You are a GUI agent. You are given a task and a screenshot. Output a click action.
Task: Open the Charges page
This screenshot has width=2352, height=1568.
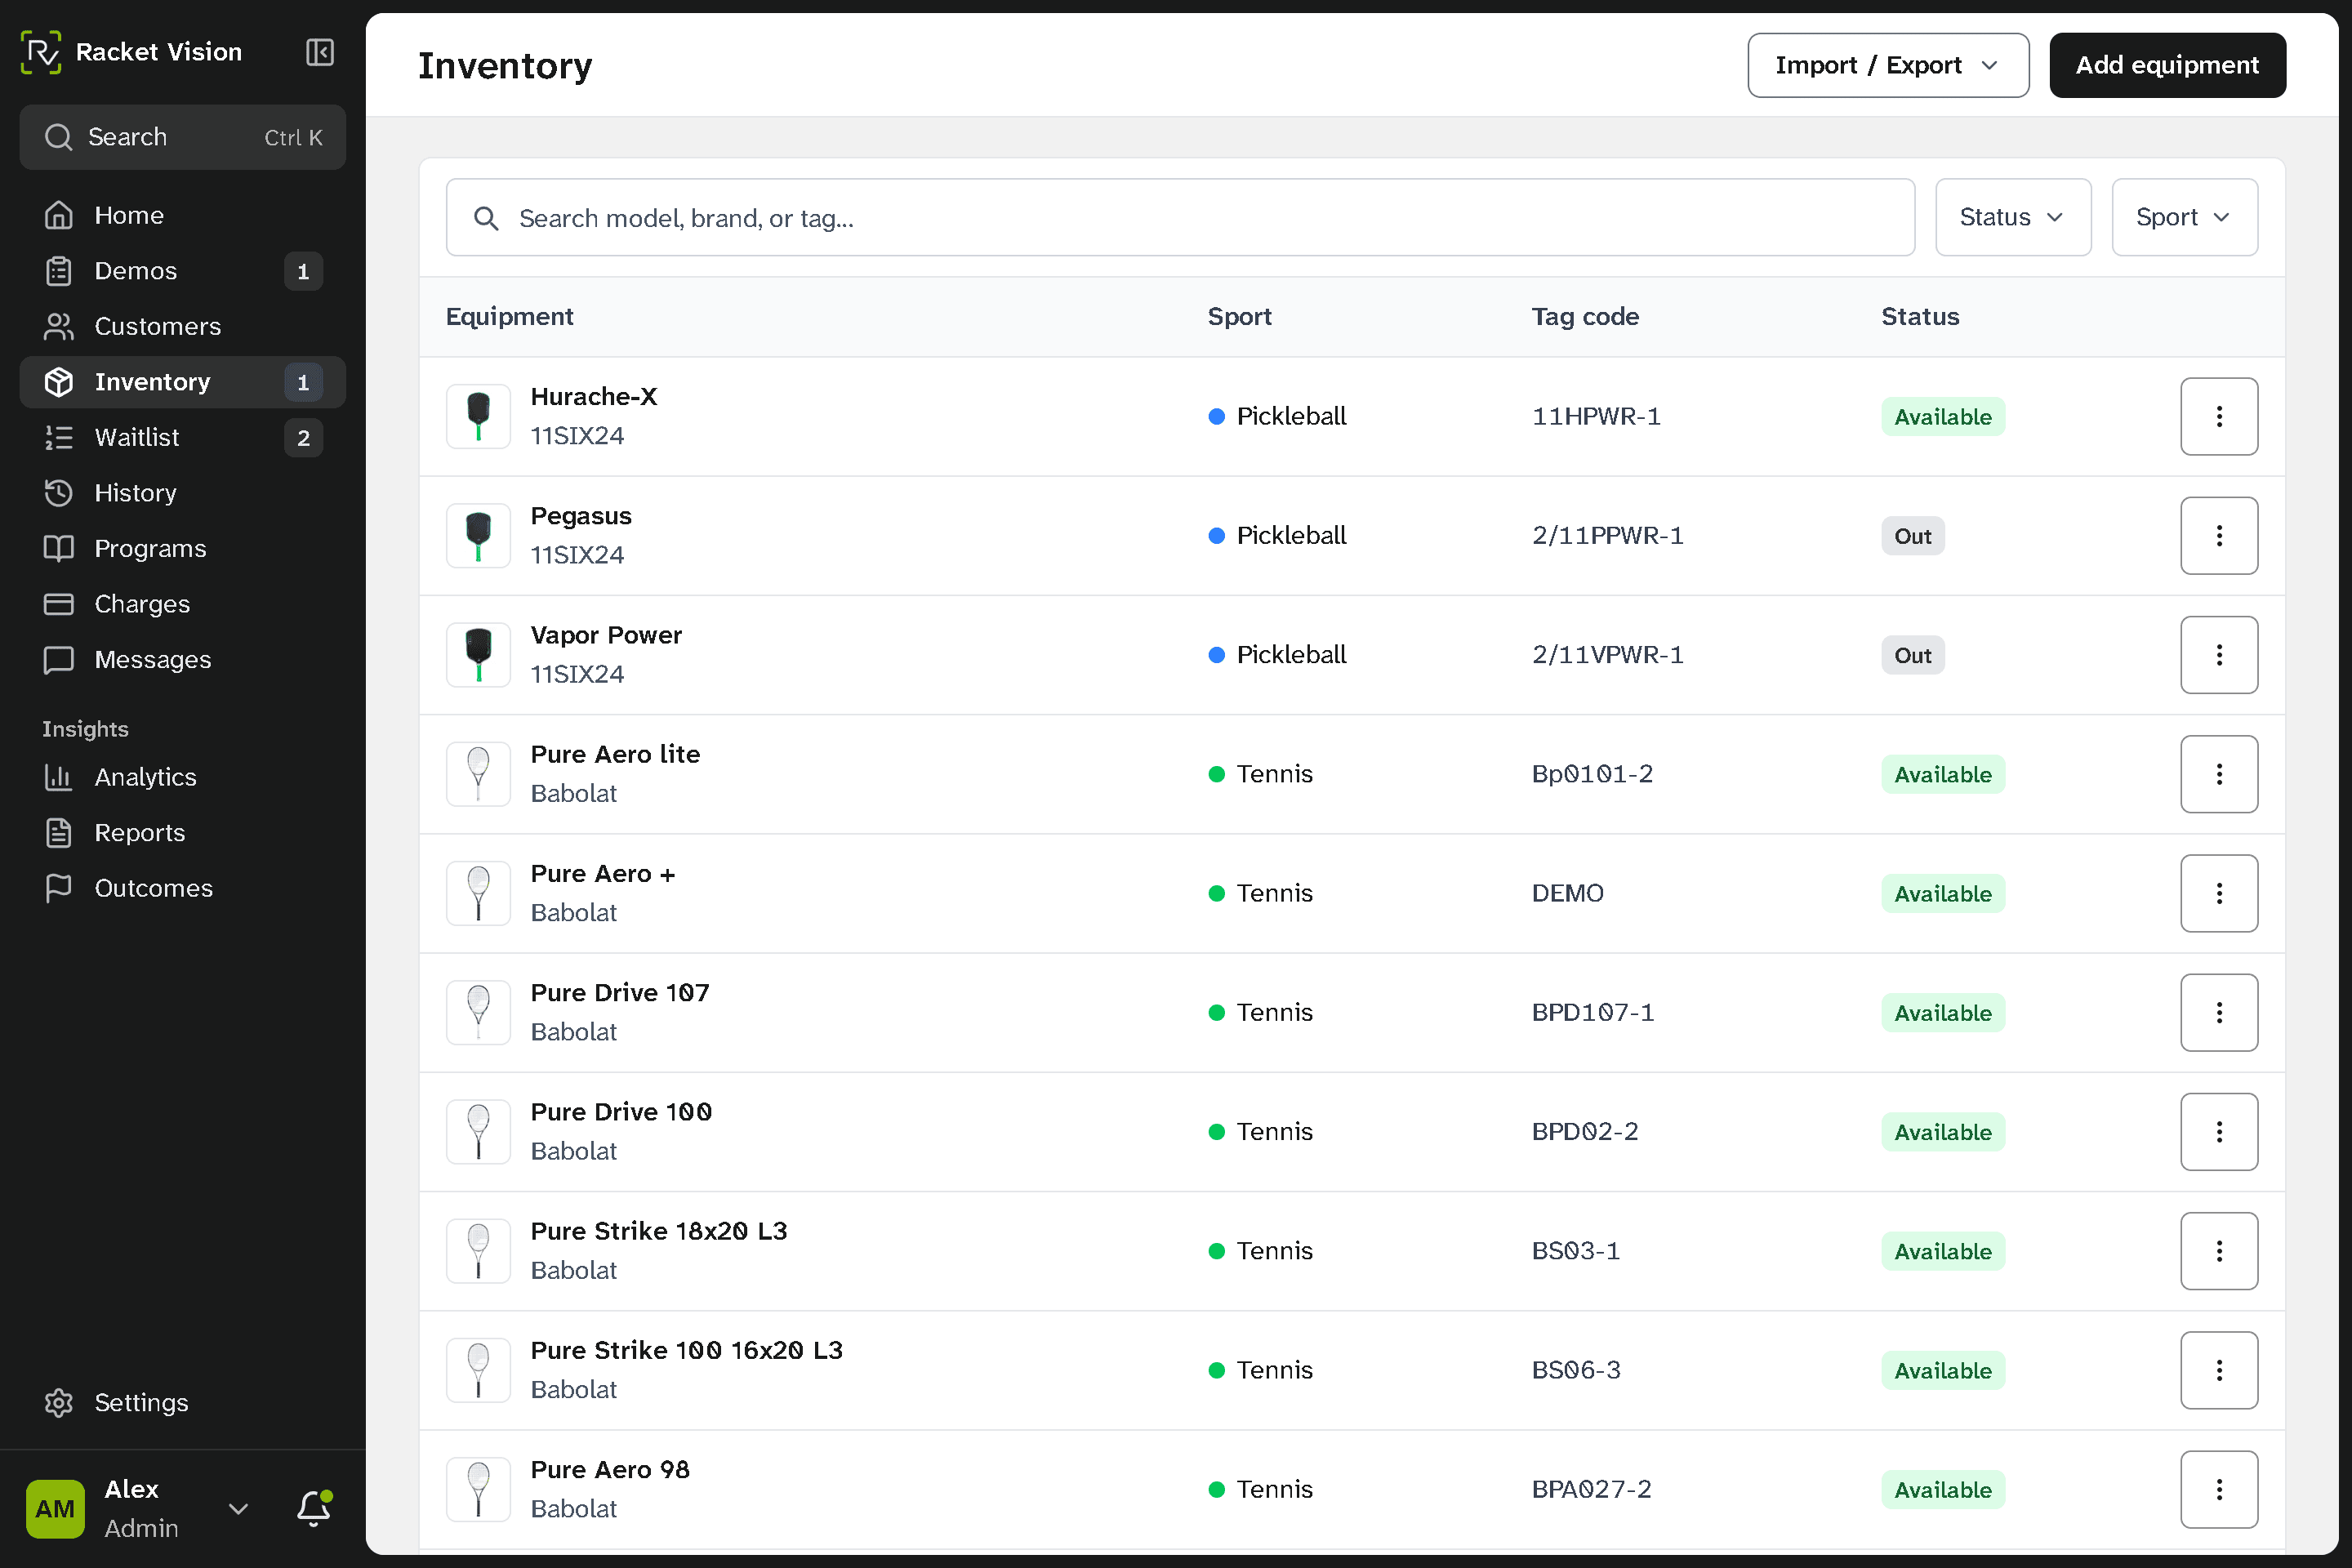click(183, 604)
